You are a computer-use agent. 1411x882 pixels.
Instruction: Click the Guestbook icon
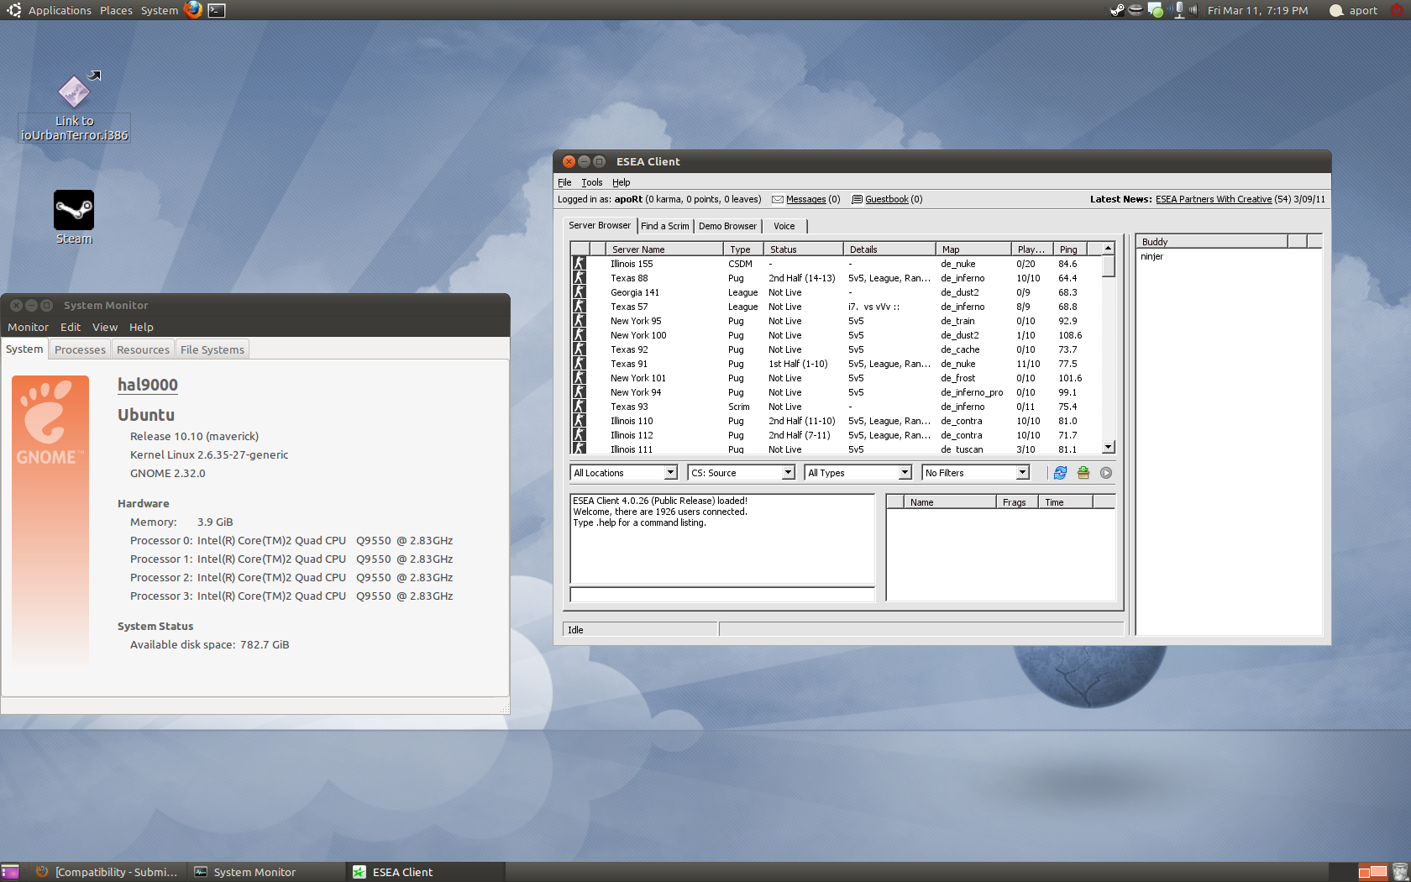pyautogui.click(x=858, y=200)
